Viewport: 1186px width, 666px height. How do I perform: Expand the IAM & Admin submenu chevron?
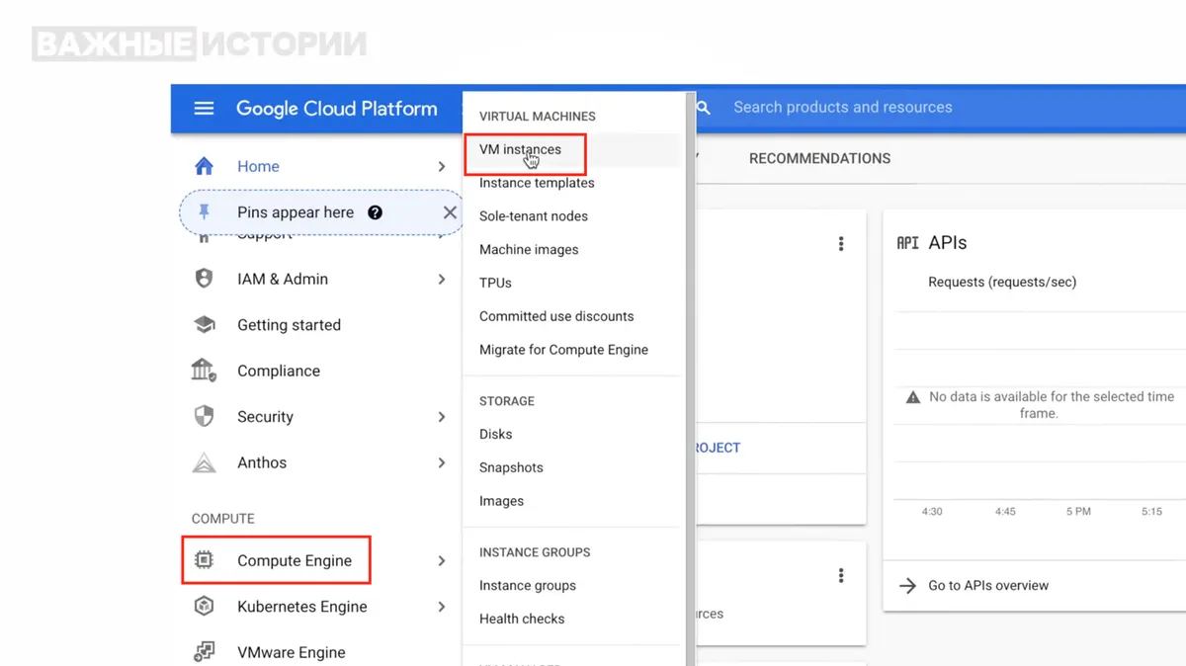pos(442,279)
